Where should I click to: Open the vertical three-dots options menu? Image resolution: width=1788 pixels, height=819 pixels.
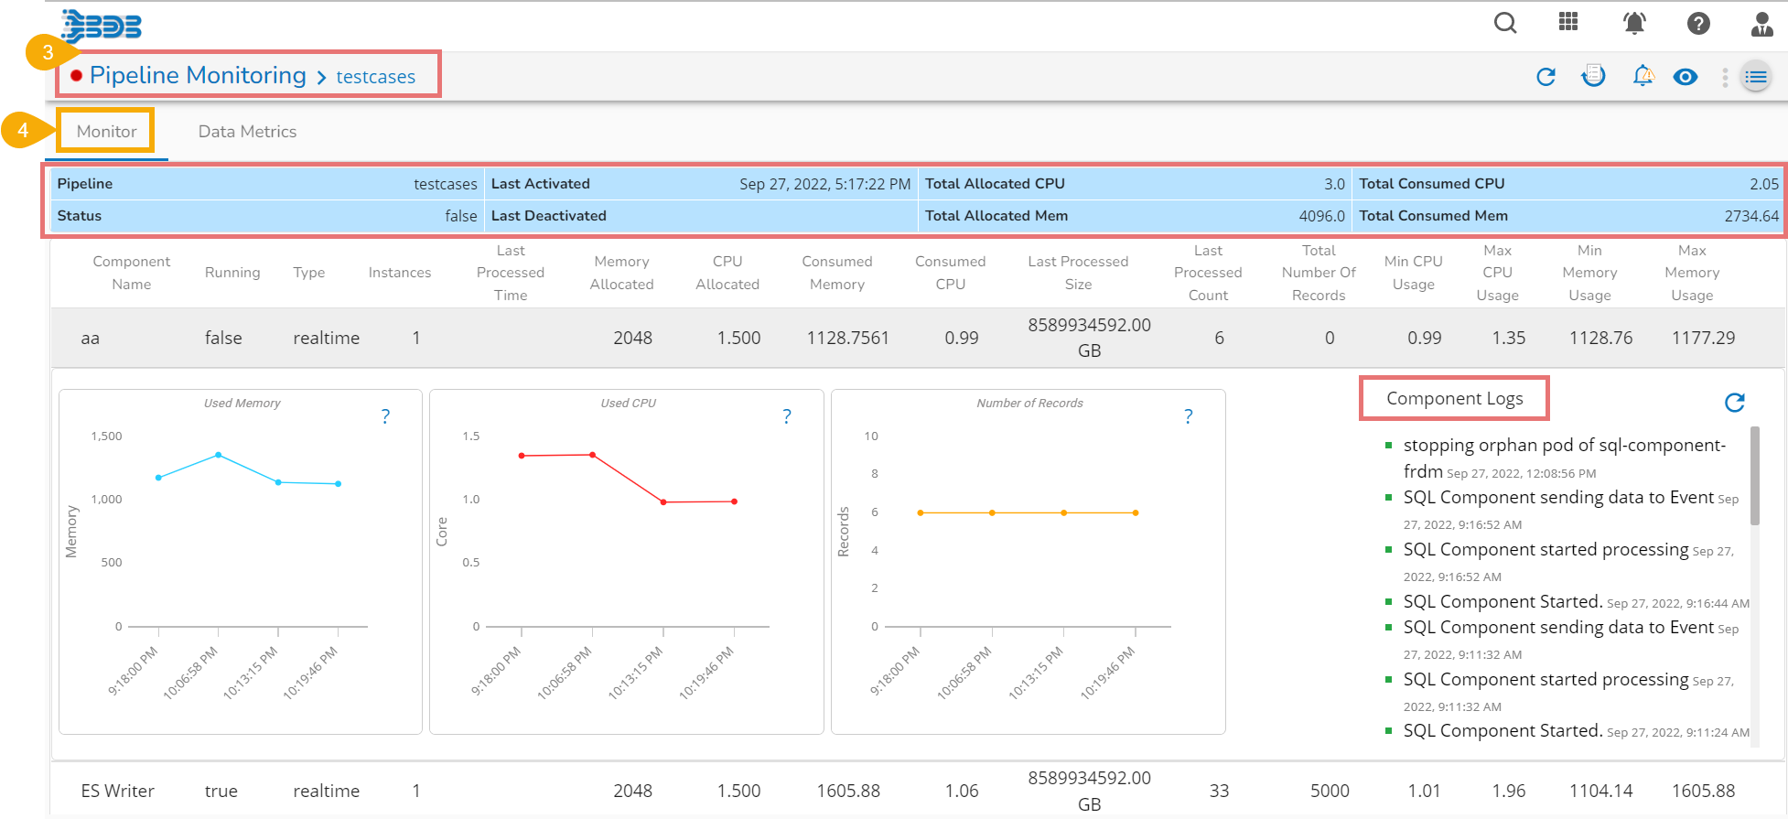1725,77
